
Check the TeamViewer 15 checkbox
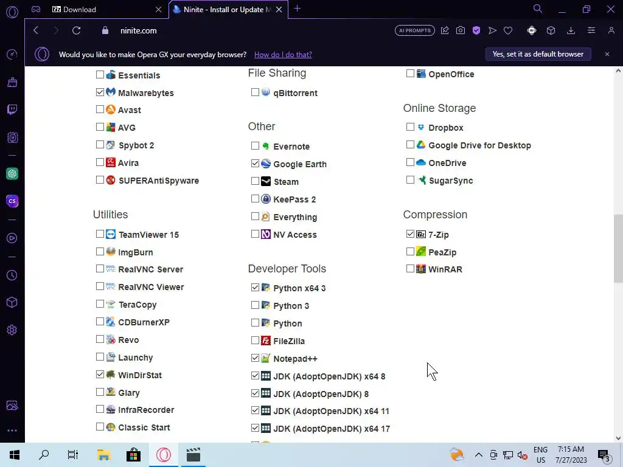click(x=100, y=234)
